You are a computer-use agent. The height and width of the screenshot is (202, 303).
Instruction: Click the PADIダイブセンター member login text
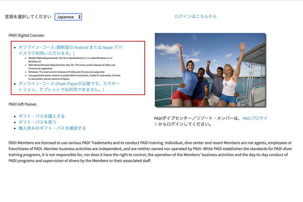click(198, 118)
